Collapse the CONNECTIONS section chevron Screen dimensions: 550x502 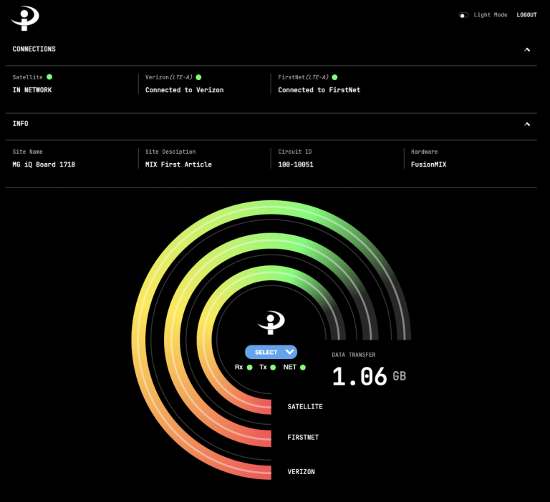(527, 50)
